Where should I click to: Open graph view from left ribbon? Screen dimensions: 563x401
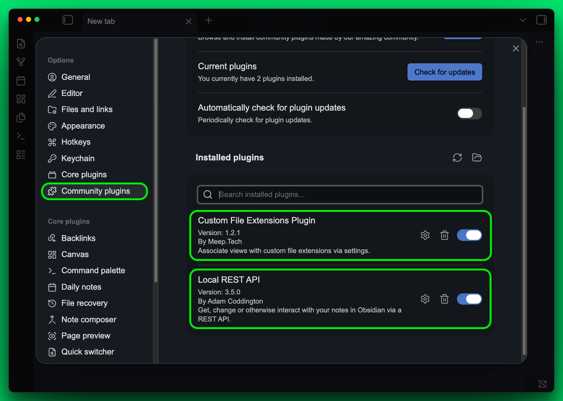[x=21, y=62]
